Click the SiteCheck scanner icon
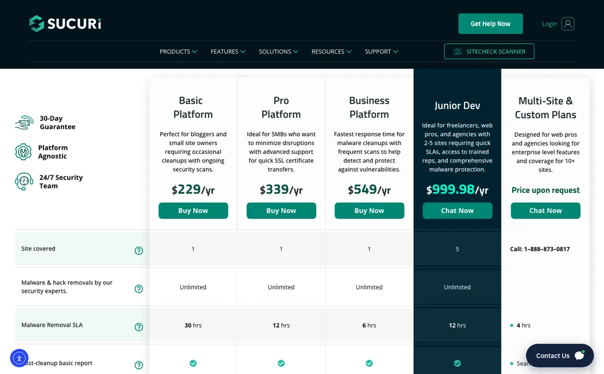This screenshot has width=604, height=374. click(457, 51)
